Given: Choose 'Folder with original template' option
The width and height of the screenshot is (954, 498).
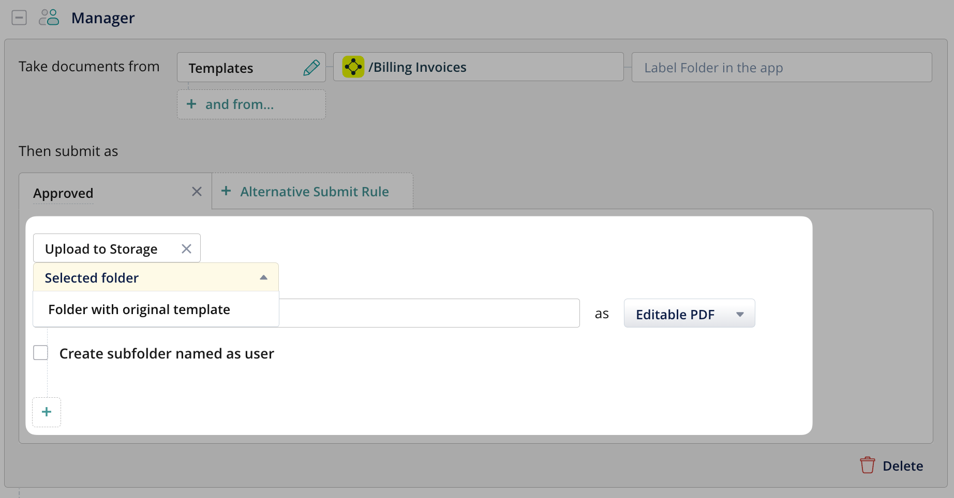Looking at the screenshot, I should coord(139,309).
